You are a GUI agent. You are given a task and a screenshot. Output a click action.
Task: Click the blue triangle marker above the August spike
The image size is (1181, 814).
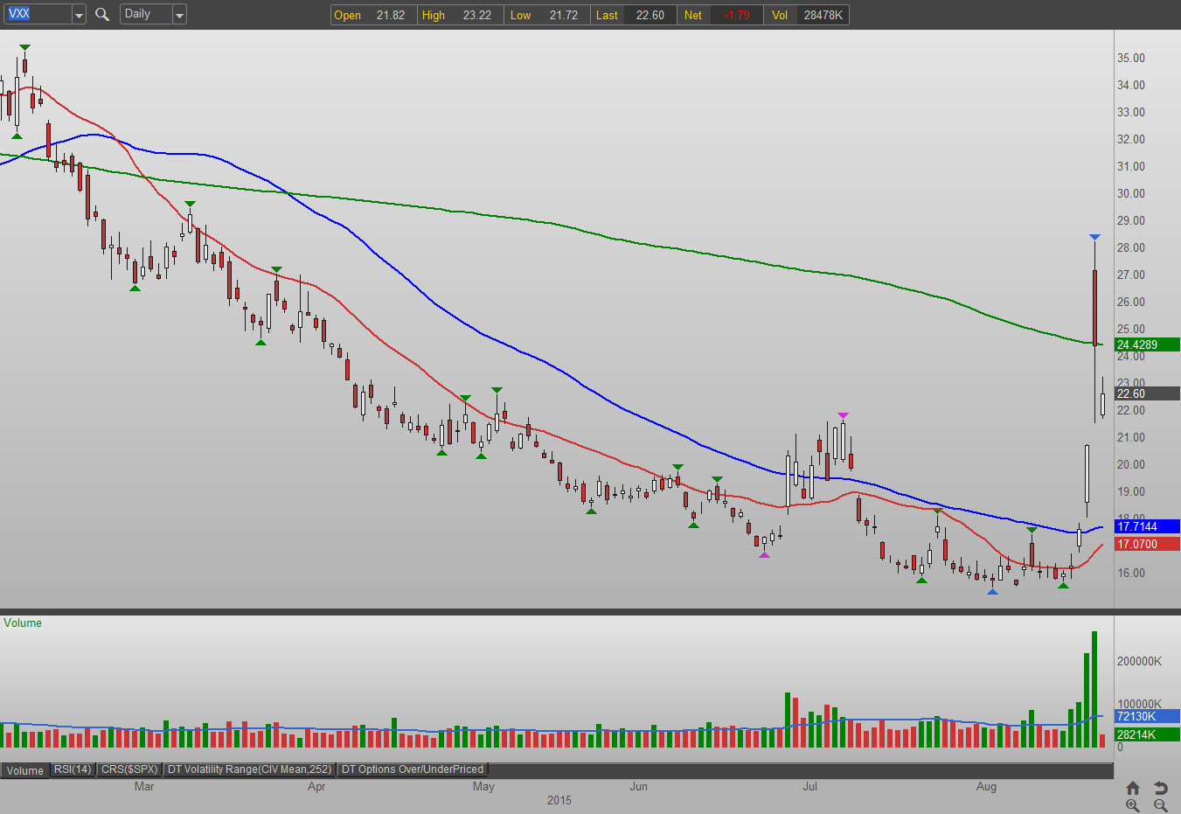tap(1094, 237)
